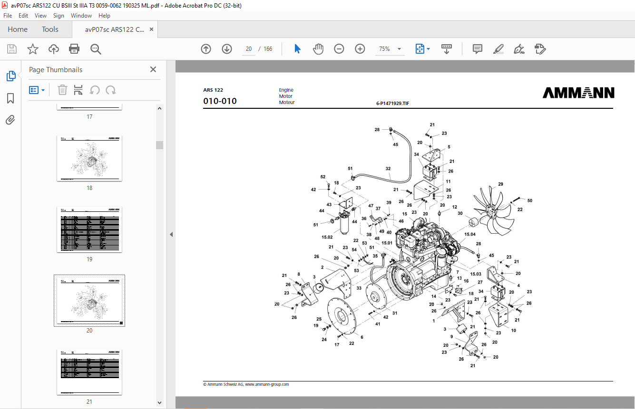Screen dimensions: 635x409
Task: Select page 21 thumbnail
Action: click(x=89, y=372)
